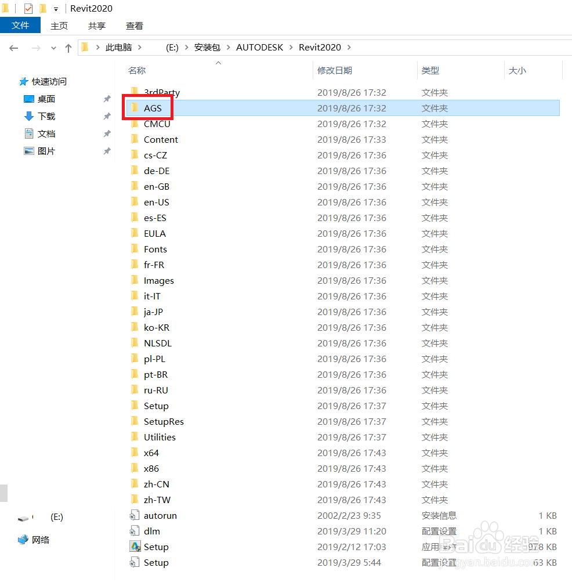Select the Content folder icon

coord(135,139)
